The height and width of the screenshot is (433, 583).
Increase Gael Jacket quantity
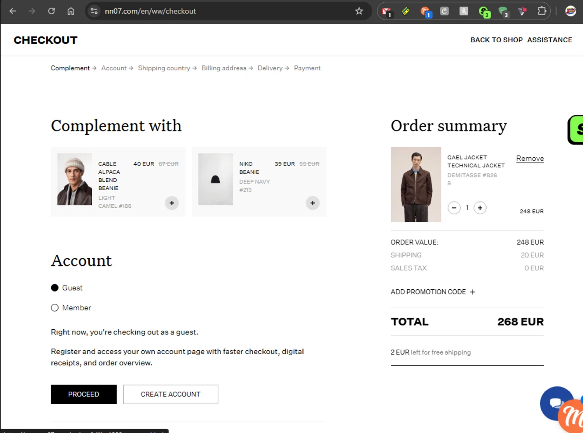point(480,208)
